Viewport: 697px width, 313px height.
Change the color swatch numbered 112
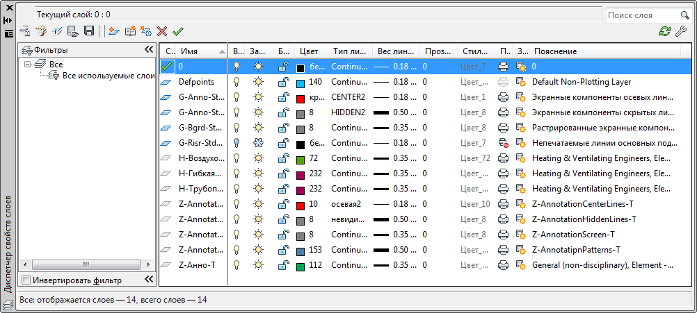point(301,267)
